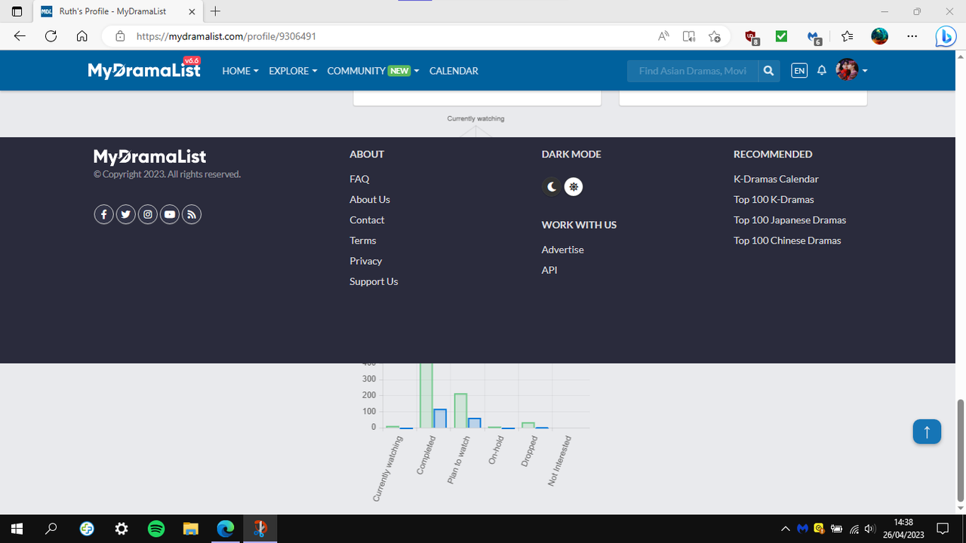Toggle the EN language selector
Screen dimensions: 966x543
[x=798, y=71]
